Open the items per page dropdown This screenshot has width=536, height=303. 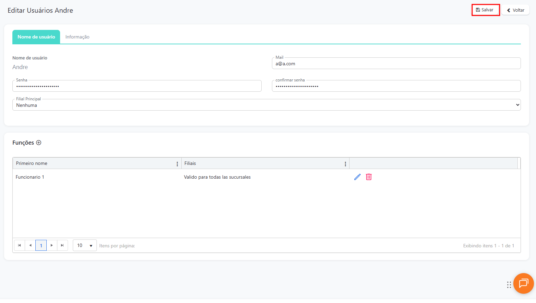click(85, 245)
